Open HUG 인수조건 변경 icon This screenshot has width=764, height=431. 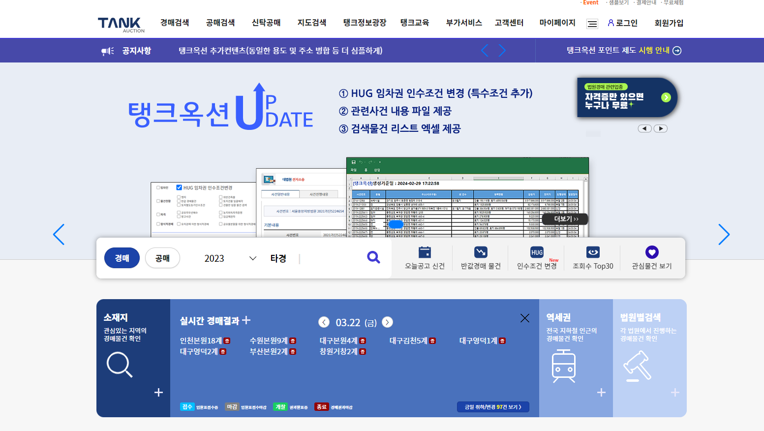pos(537,252)
